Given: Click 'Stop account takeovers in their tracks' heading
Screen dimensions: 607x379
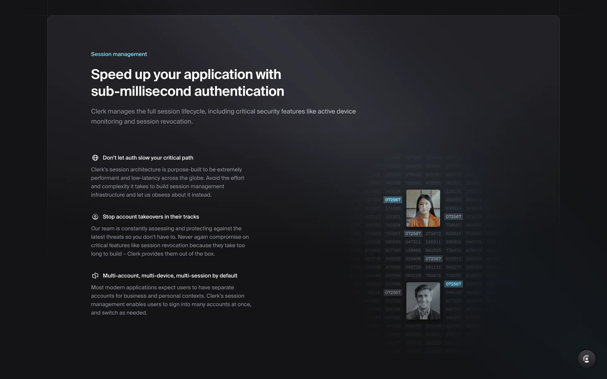Looking at the screenshot, I should 151,217.
